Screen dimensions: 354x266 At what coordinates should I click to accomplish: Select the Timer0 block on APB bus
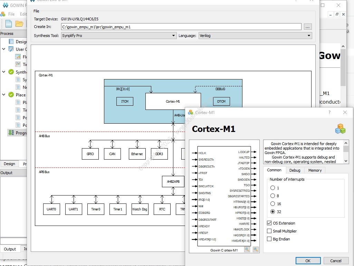96,209
